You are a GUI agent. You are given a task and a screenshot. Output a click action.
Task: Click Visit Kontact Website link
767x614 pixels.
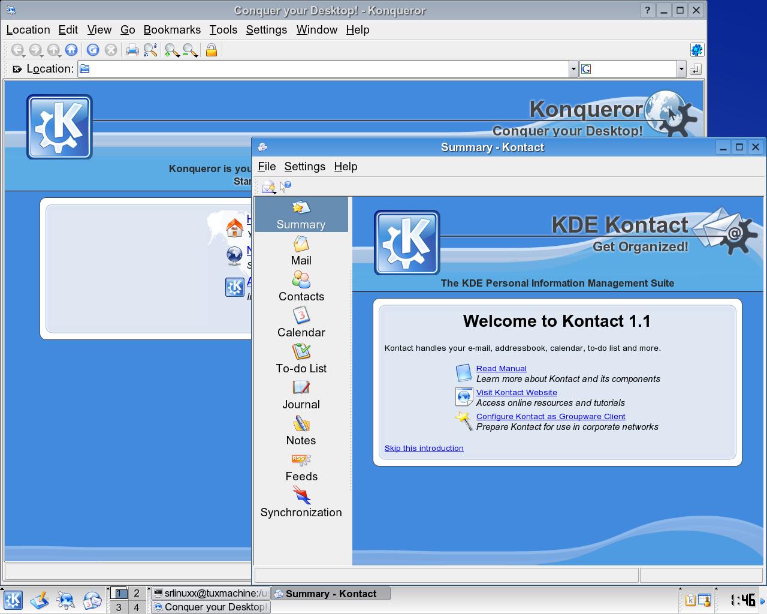pyautogui.click(x=517, y=392)
